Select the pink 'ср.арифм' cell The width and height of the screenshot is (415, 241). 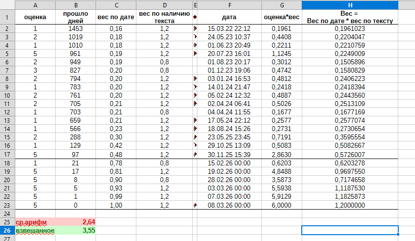tap(35, 222)
